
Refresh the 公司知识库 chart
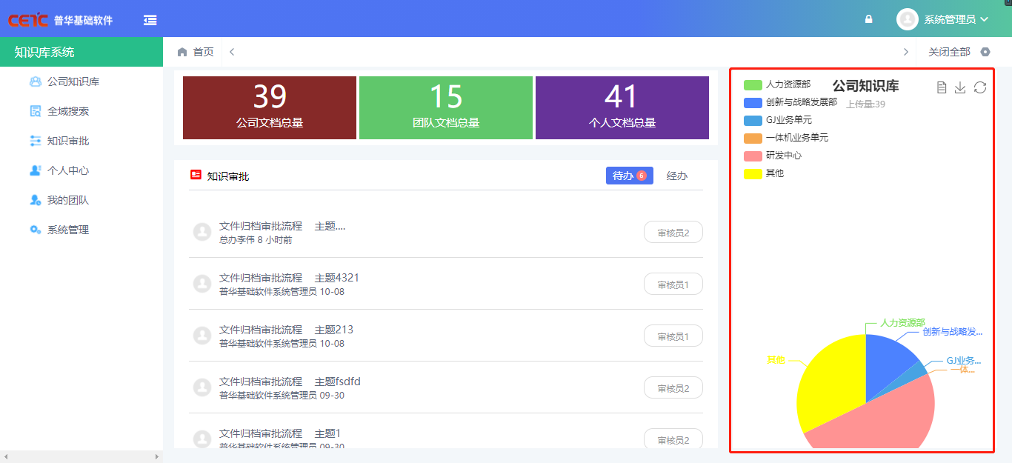pyautogui.click(x=980, y=87)
